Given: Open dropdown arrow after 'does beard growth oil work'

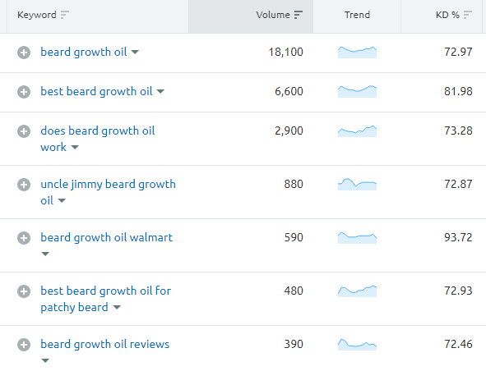Looking at the screenshot, I should (x=75, y=147).
